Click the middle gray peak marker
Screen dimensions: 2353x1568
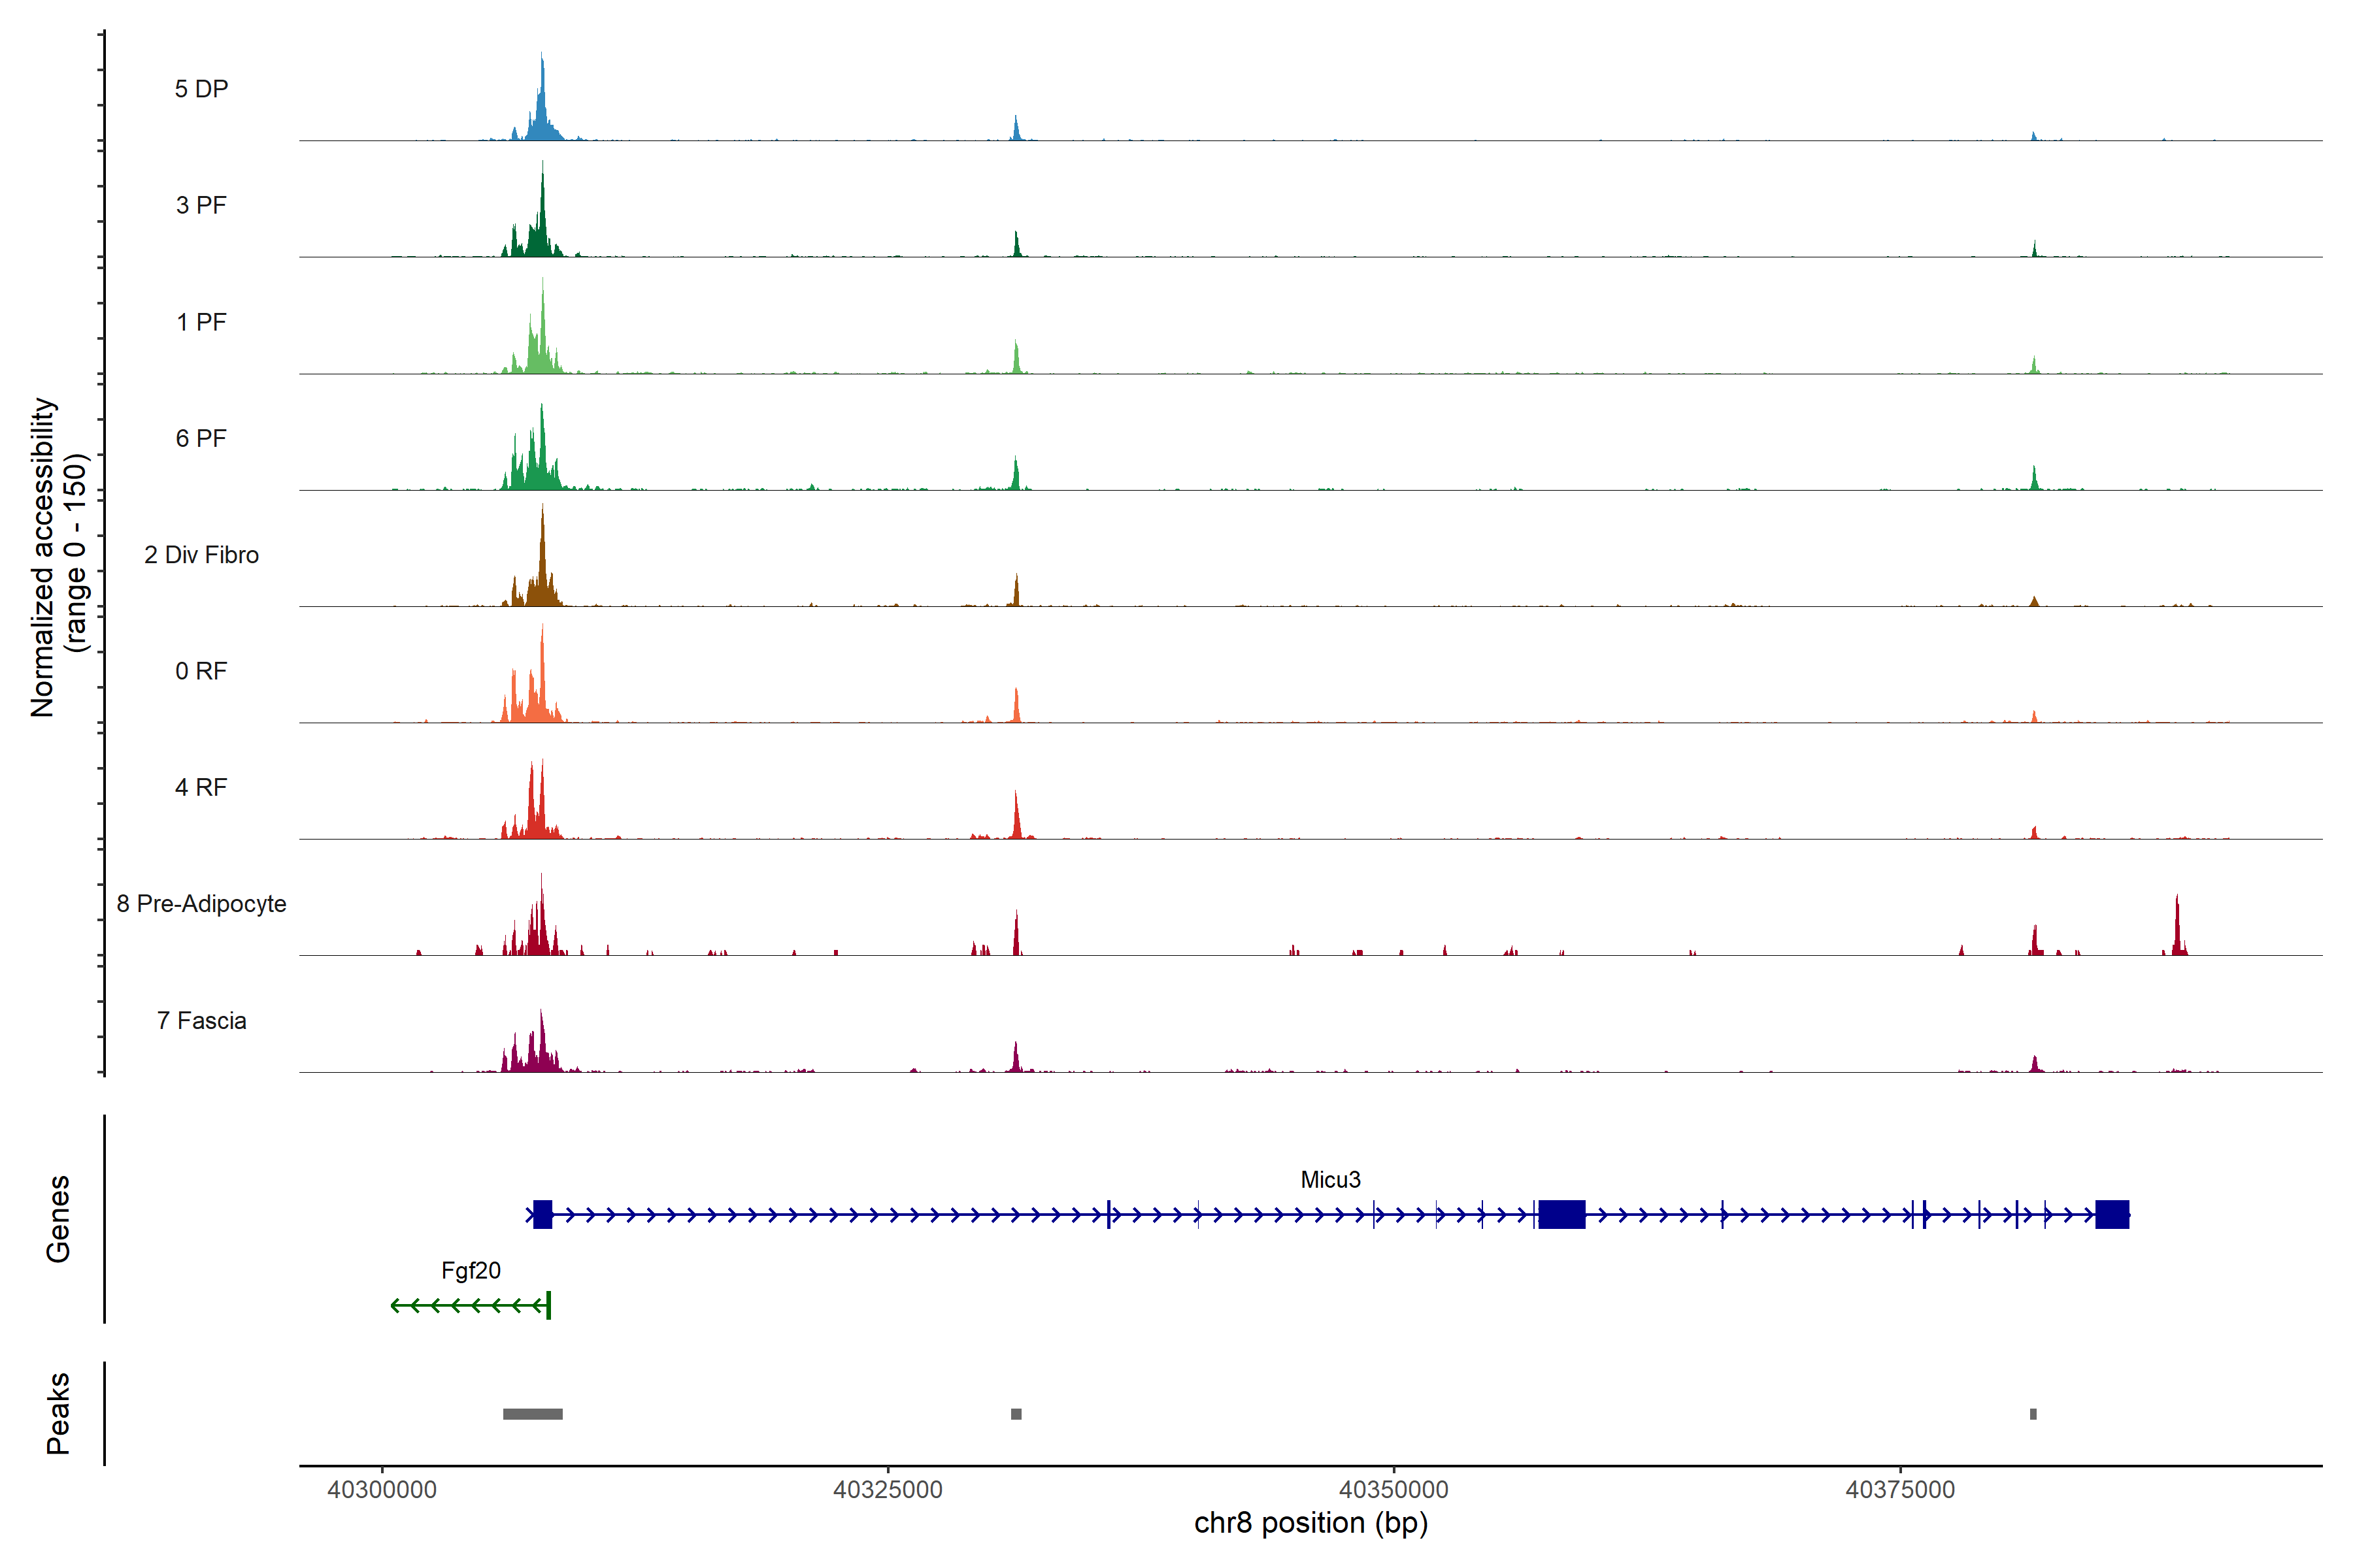point(1016,1414)
